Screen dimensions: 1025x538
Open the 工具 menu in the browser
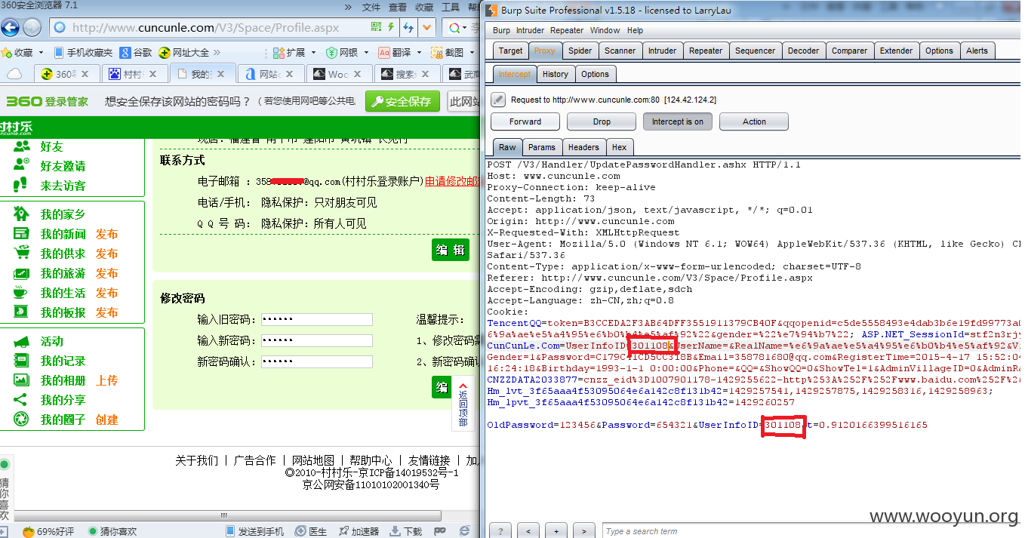click(x=451, y=7)
